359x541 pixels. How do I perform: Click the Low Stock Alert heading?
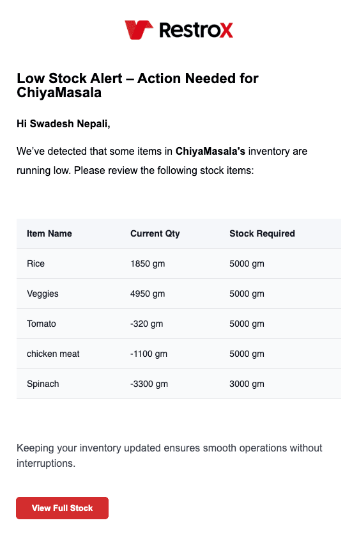[137, 85]
